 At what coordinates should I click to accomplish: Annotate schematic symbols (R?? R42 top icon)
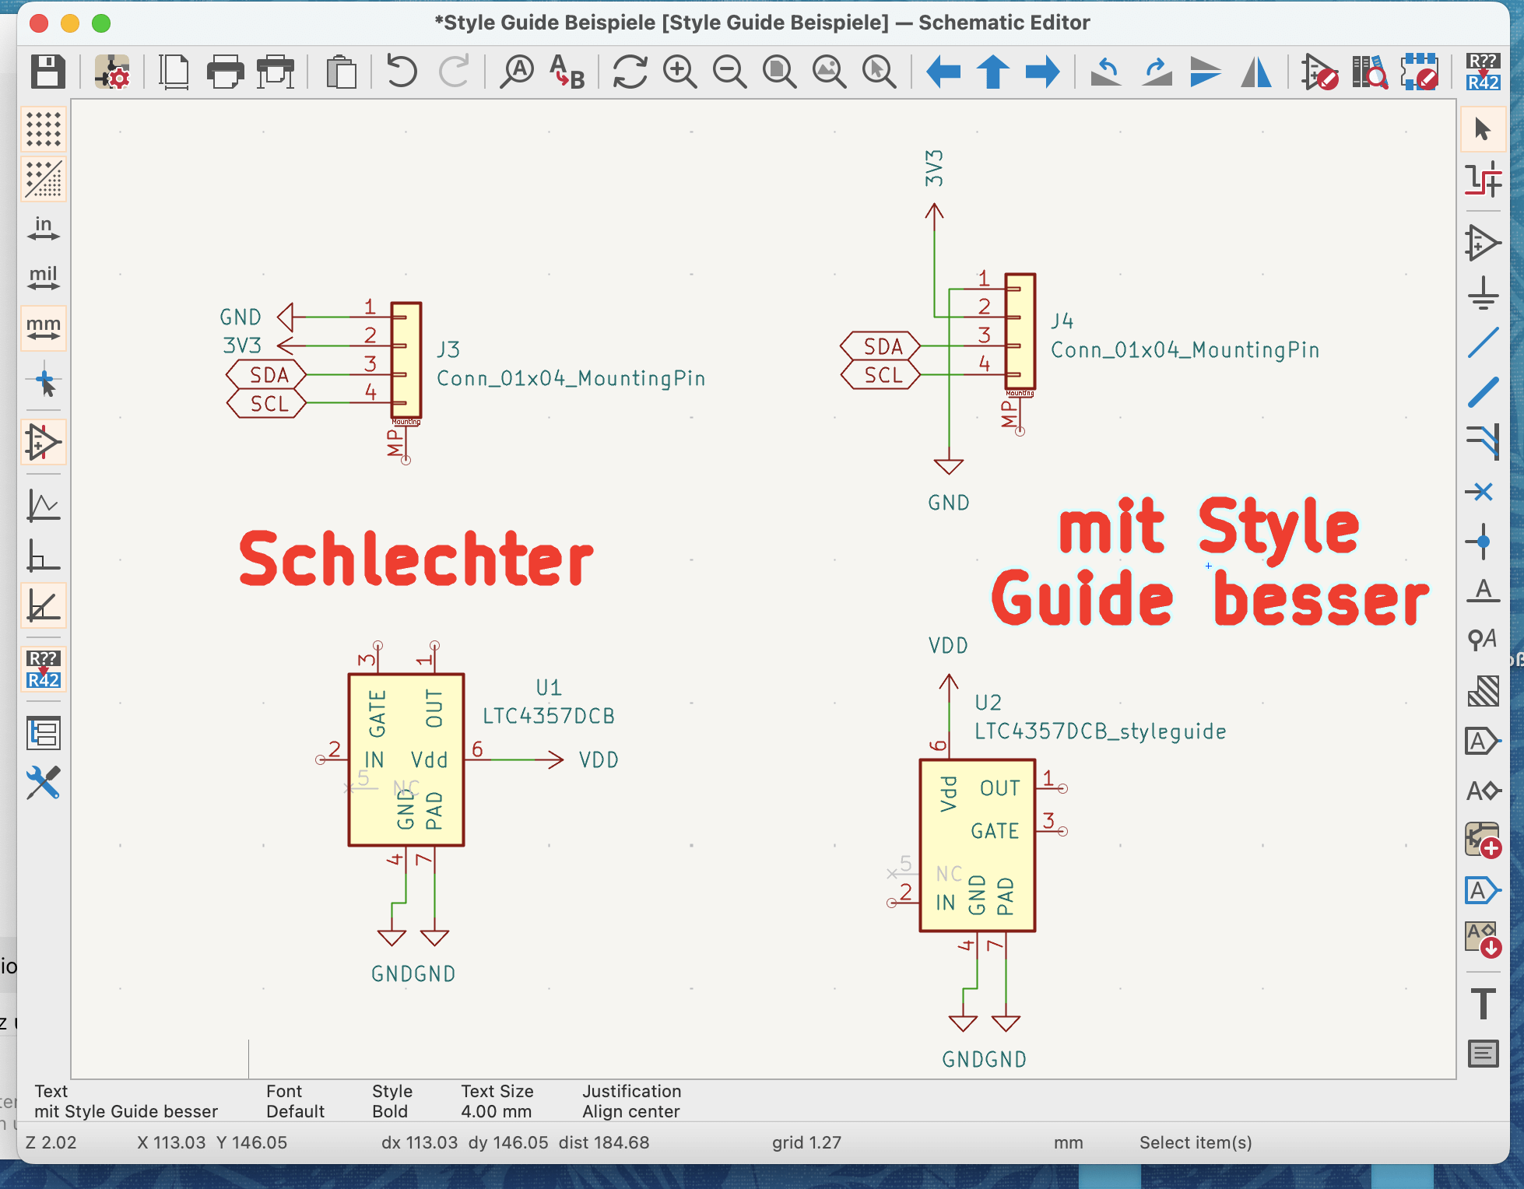click(1483, 72)
